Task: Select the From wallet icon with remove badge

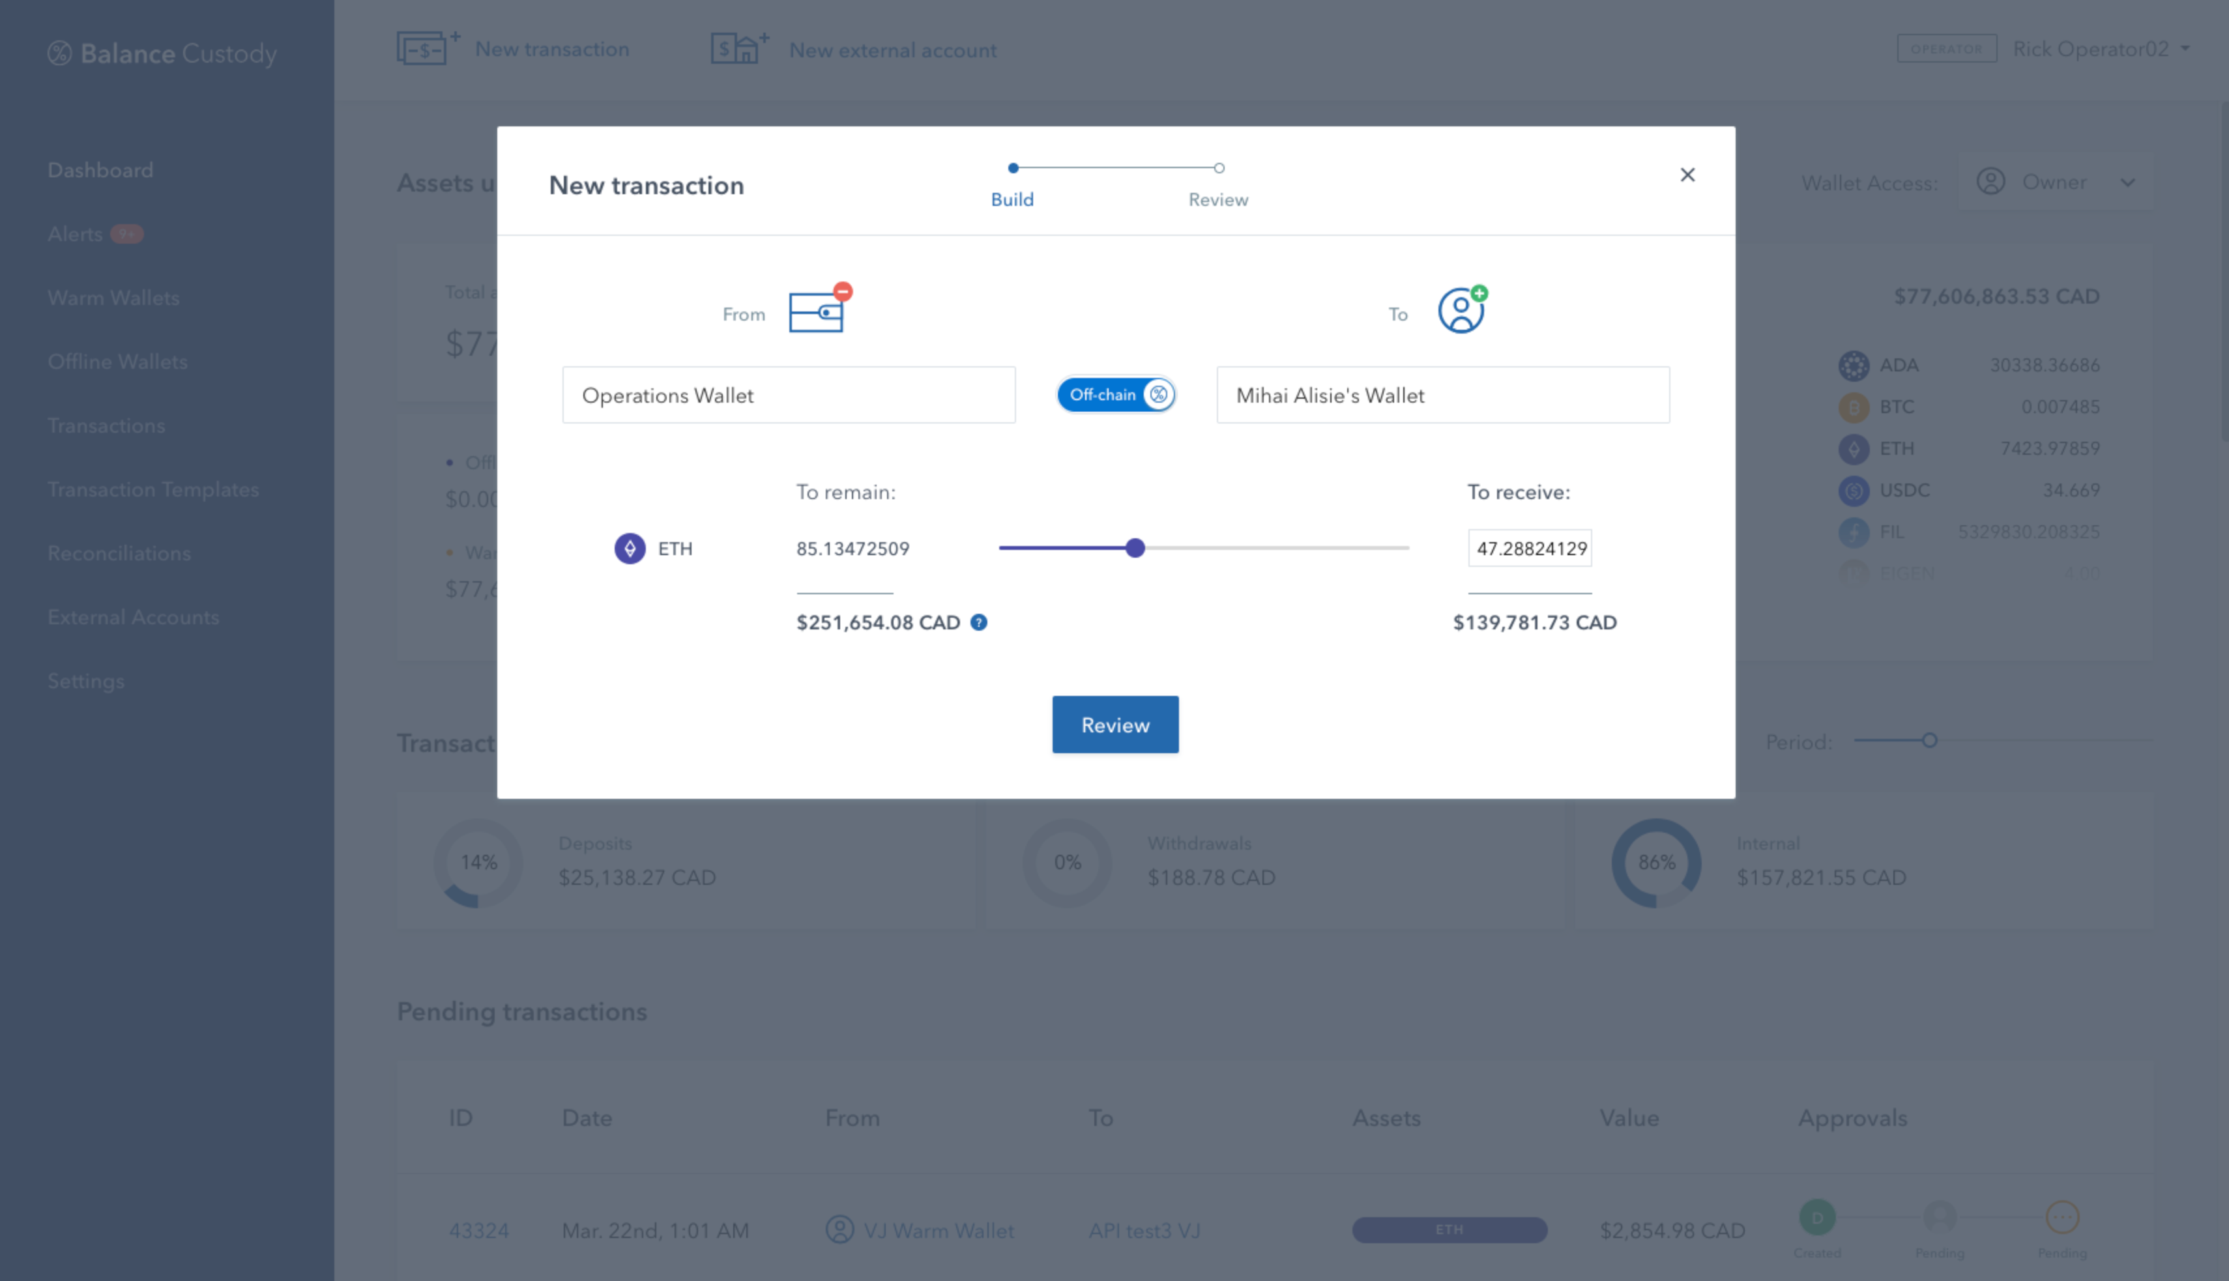Action: coord(816,311)
